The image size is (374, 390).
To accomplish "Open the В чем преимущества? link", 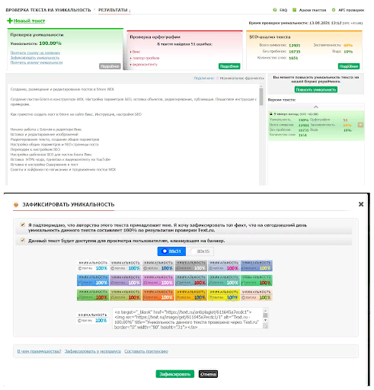I will (39, 351).
